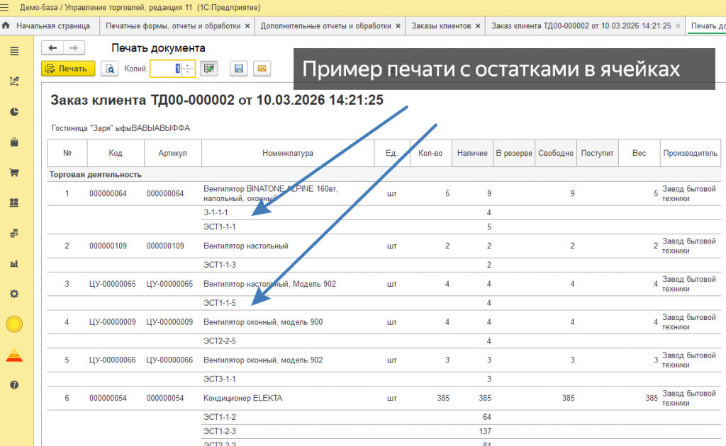The width and height of the screenshot is (726, 446).
Task: Open the hierarchy tree section in sidebar
Action: click(14, 81)
